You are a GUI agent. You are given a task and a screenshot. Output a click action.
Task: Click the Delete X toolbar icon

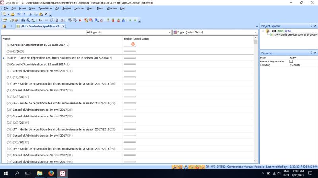pos(46,14)
